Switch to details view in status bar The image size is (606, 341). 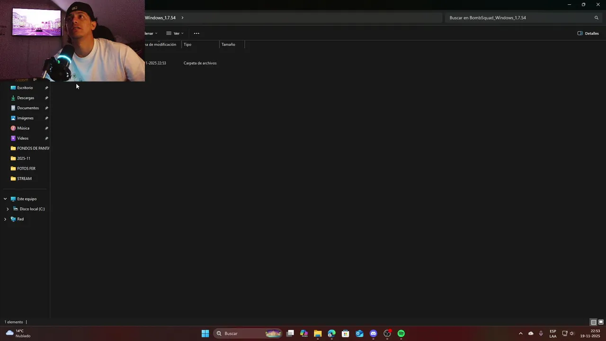(x=593, y=322)
